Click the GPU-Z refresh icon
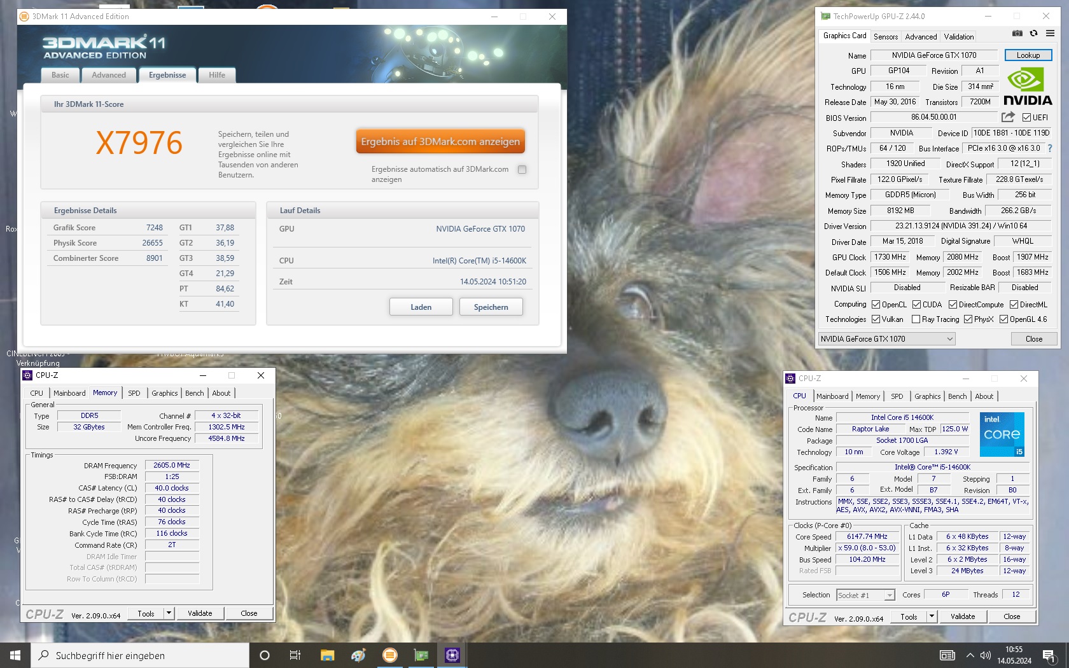The height and width of the screenshot is (668, 1069). tap(1033, 33)
